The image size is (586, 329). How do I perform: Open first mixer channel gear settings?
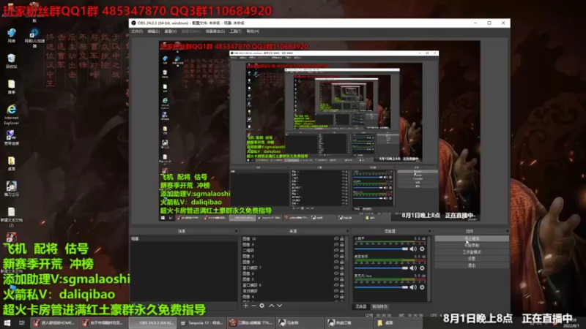click(422, 249)
